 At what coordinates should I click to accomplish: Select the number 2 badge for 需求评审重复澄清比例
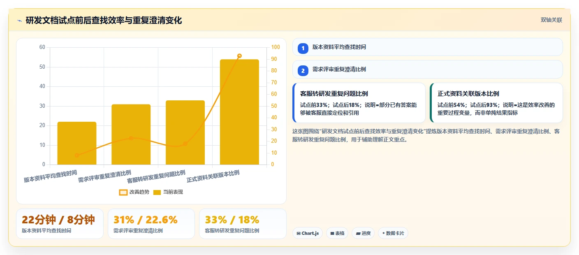click(303, 70)
